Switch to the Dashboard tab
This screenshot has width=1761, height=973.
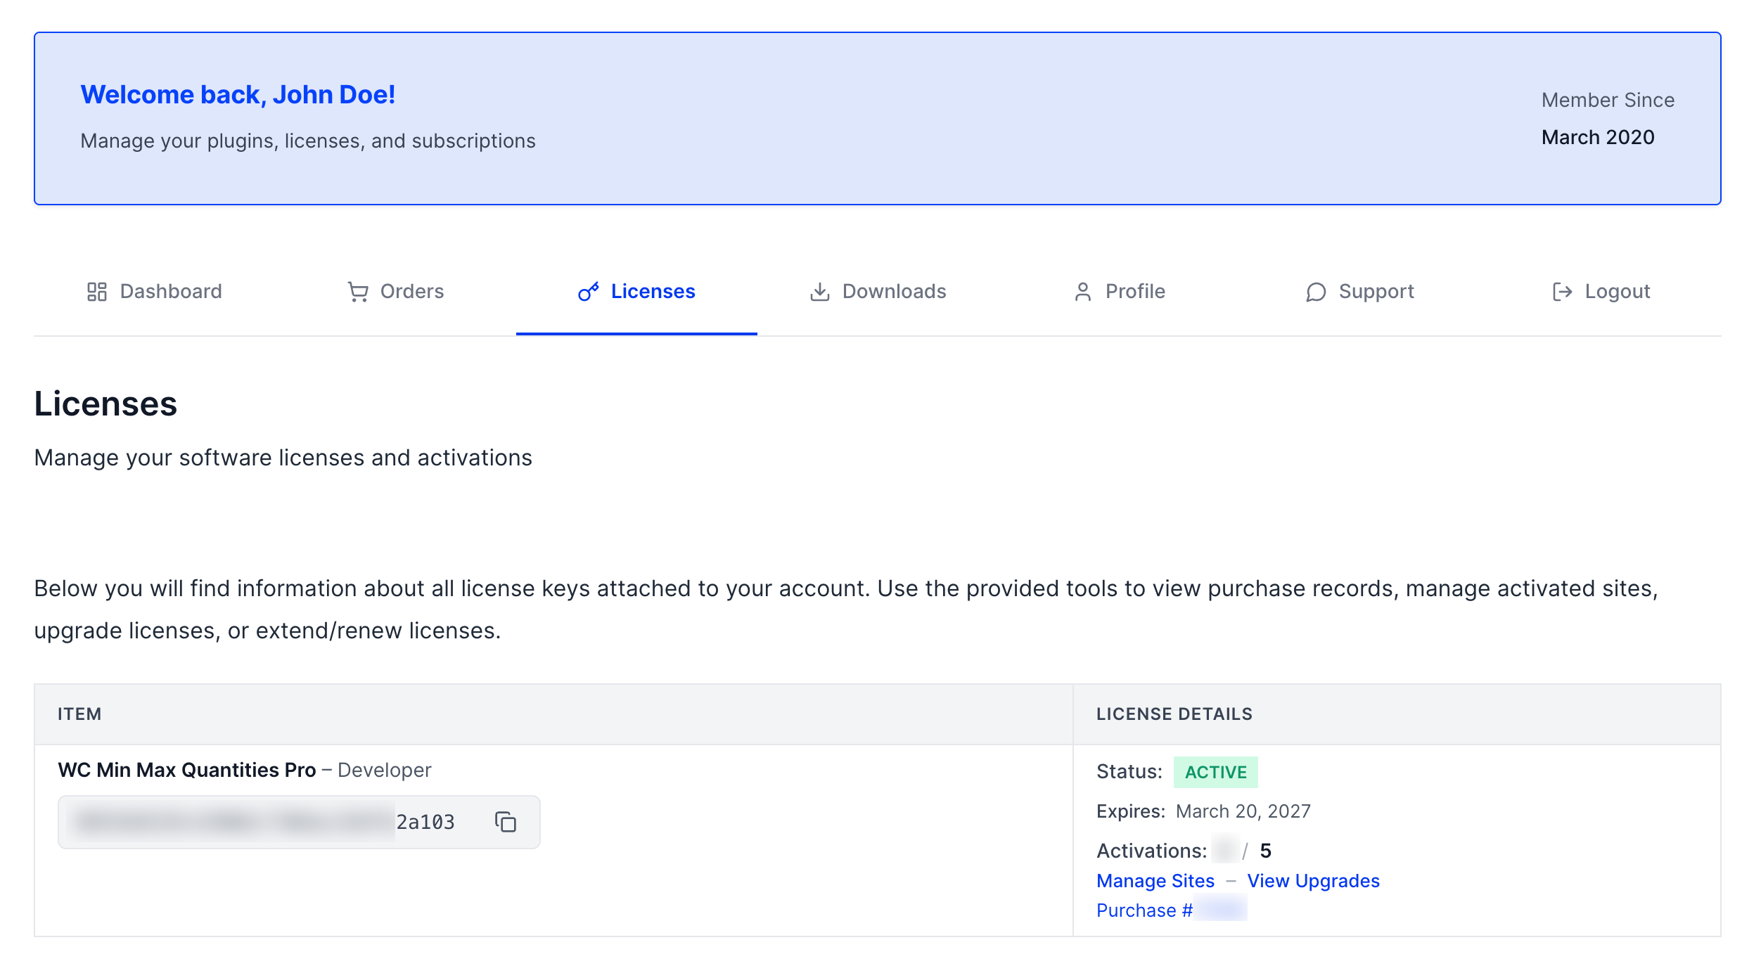pyautogui.click(x=171, y=292)
